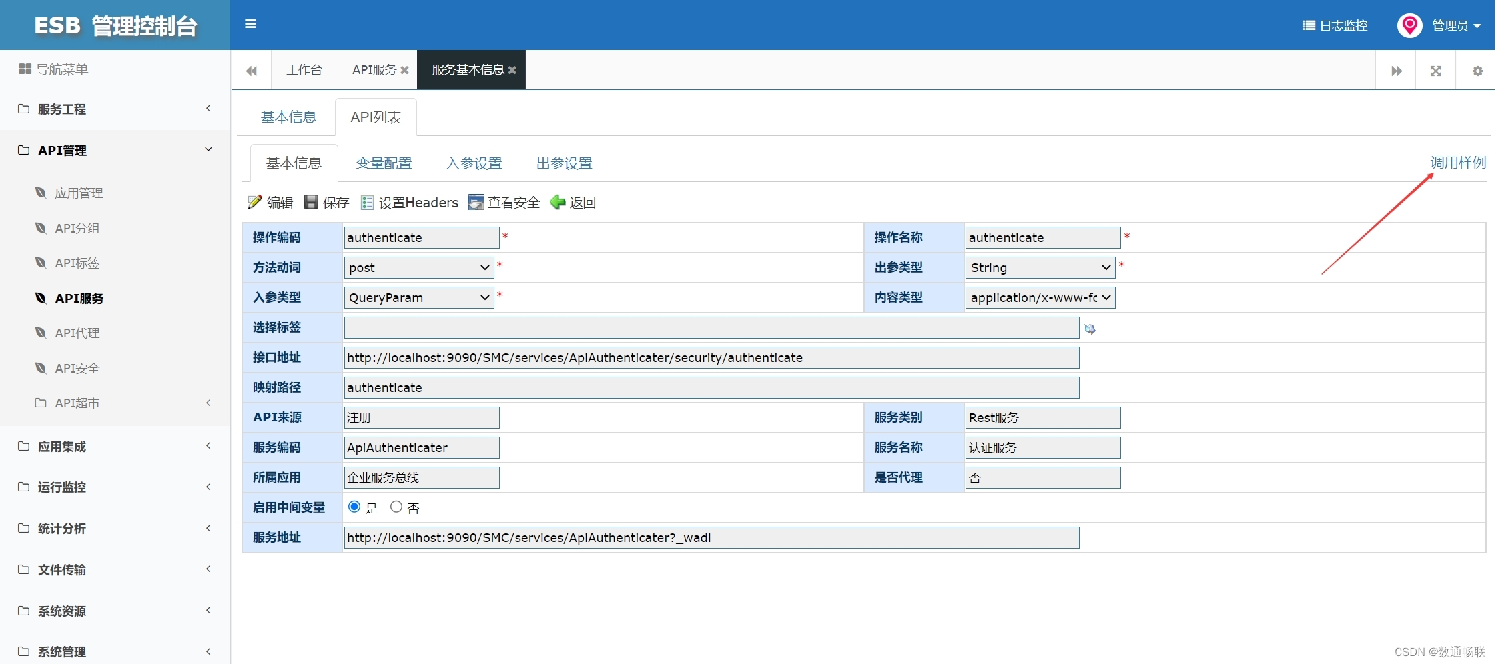Screen dimensions: 1496x664
Task: Open the 日志监控 log monitor
Action: [1335, 25]
